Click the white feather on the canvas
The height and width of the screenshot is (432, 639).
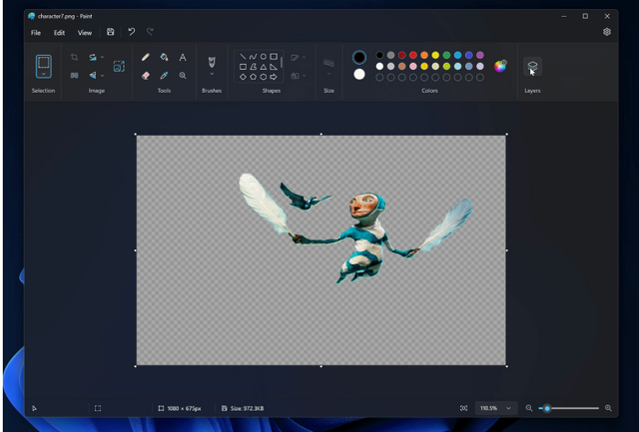[265, 204]
